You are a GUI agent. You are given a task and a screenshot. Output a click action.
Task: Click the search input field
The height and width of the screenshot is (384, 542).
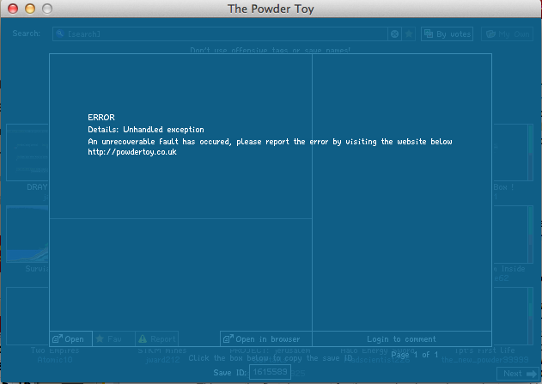coord(220,34)
